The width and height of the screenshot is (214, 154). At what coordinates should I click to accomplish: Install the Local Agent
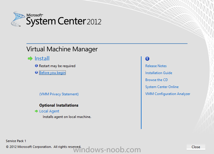[49, 111]
